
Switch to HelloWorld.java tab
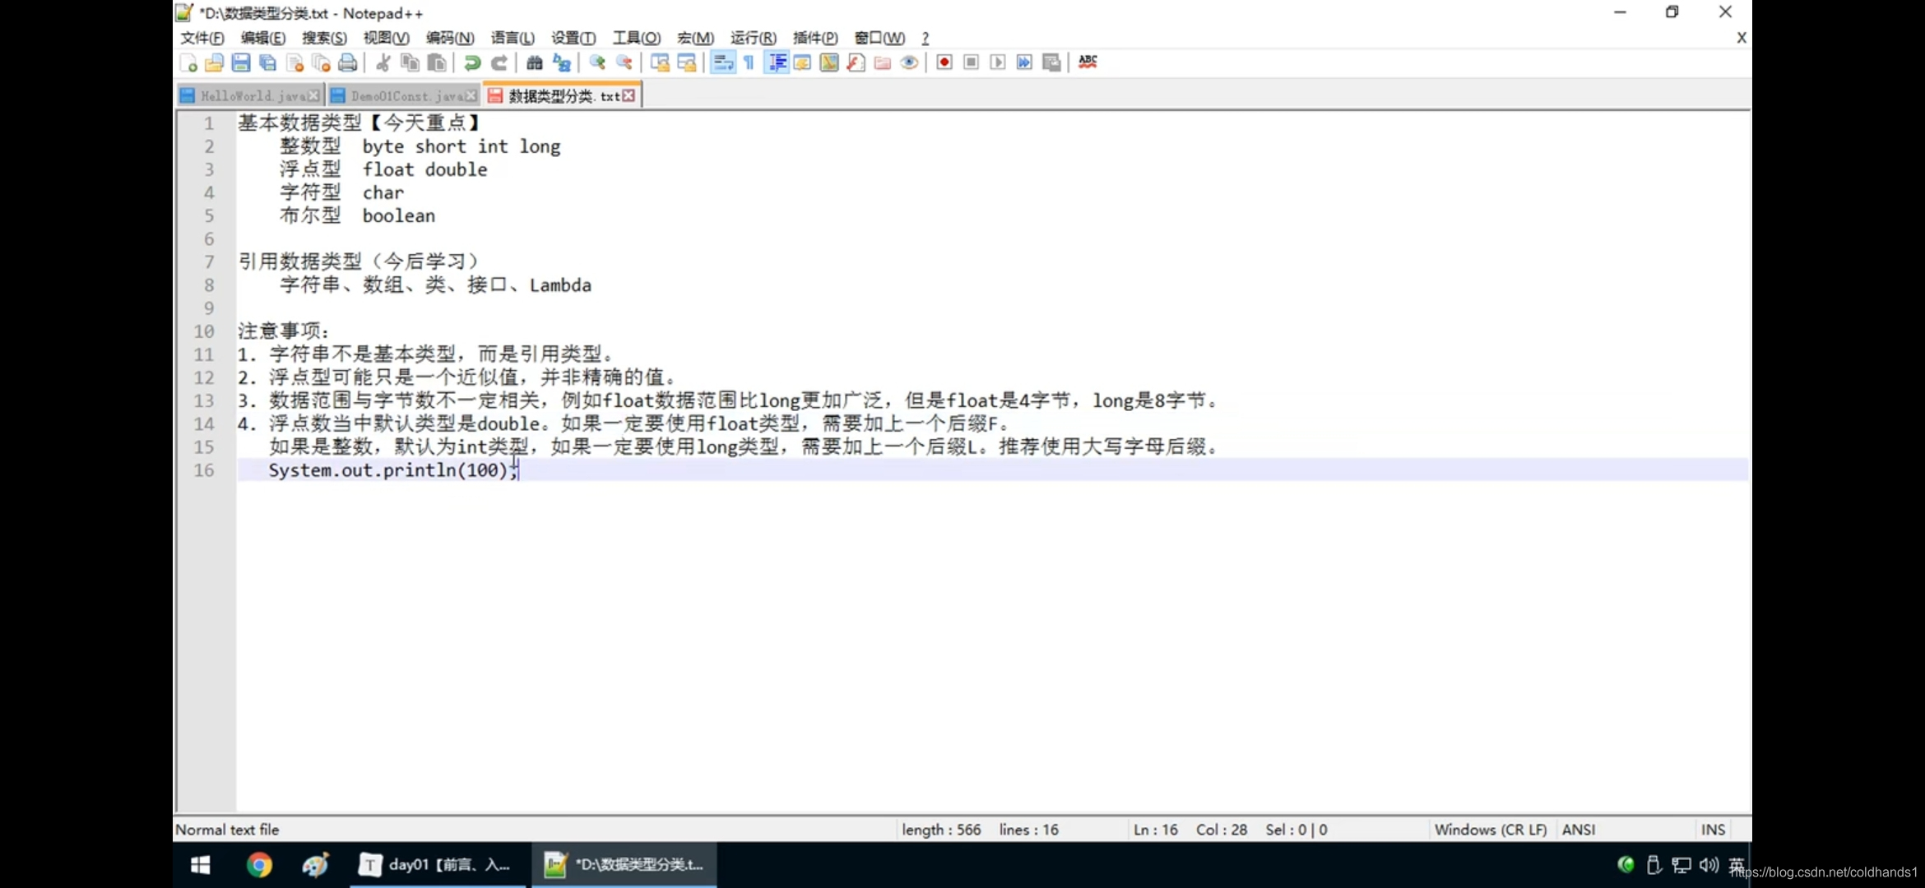(x=251, y=96)
